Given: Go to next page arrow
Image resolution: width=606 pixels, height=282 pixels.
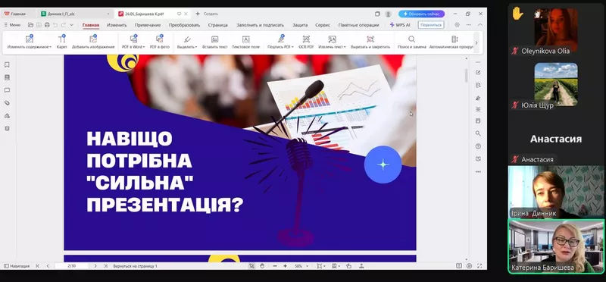Looking at the screenshot, I should pyautogui.click(x=95, y=266).
